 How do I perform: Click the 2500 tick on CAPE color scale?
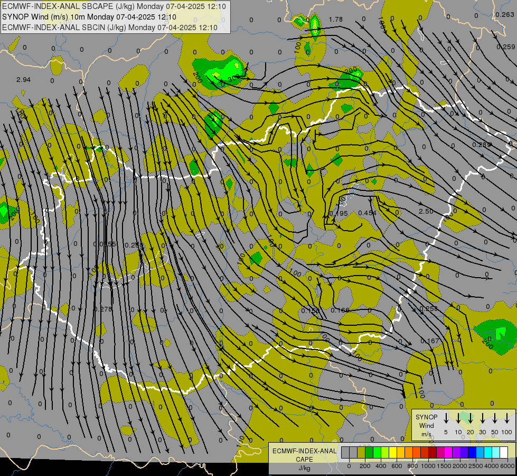[476, 466]
